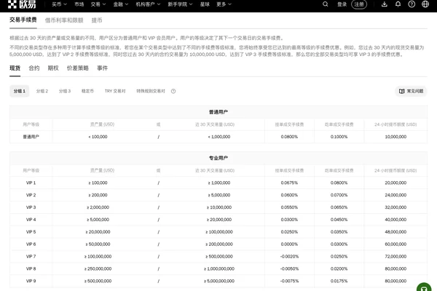Expand the 新手学院 dropdown menu
The width and height of the screenshot is (437, 291).
180,4
